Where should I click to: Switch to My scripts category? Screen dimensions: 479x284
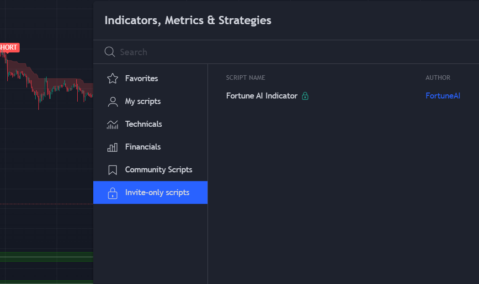coord(150,101)
